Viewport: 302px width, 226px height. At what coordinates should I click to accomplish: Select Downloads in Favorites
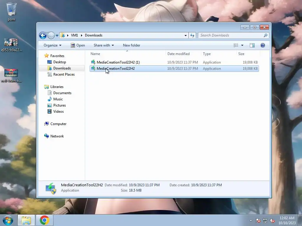[x=62, y=68]
